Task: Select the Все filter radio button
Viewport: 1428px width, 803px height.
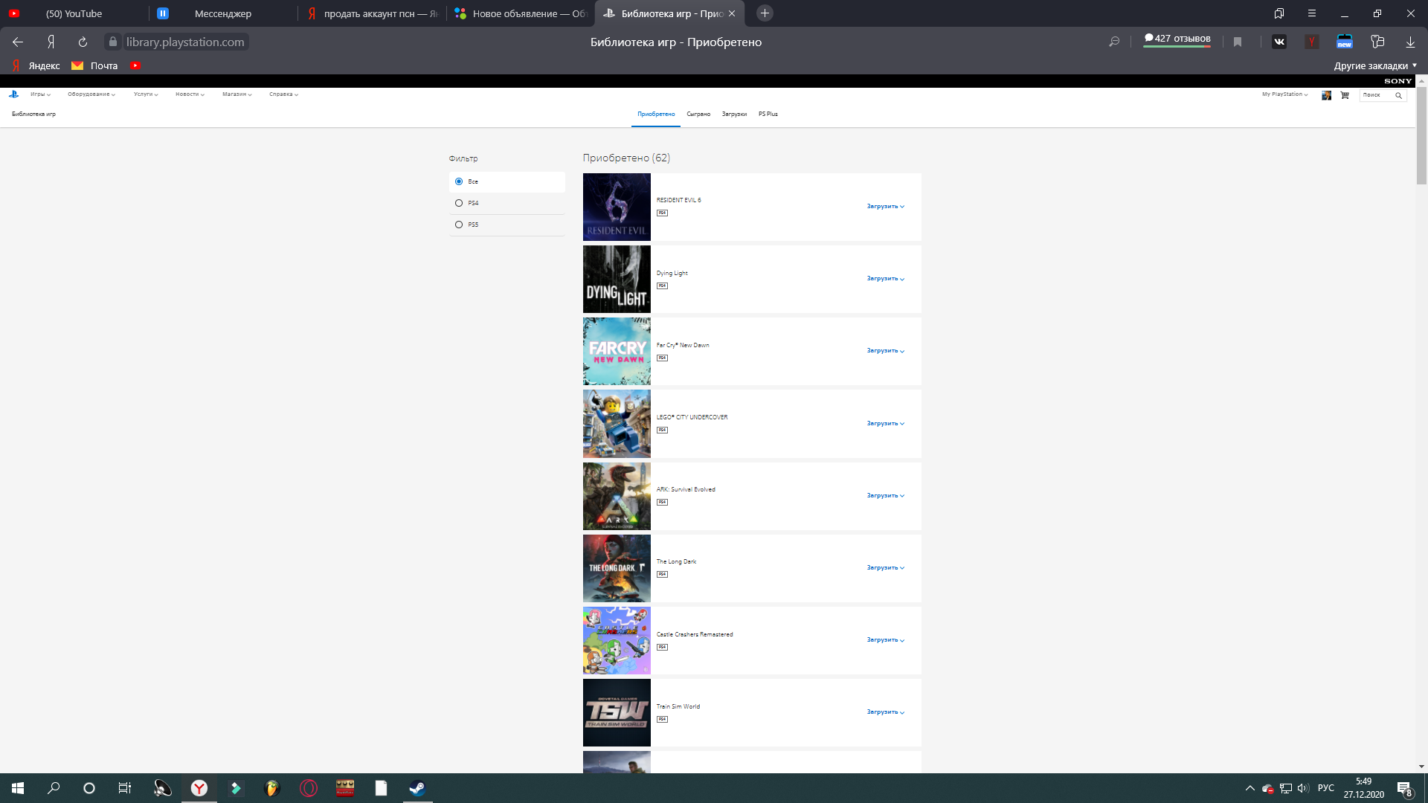Action: point(459,181)
